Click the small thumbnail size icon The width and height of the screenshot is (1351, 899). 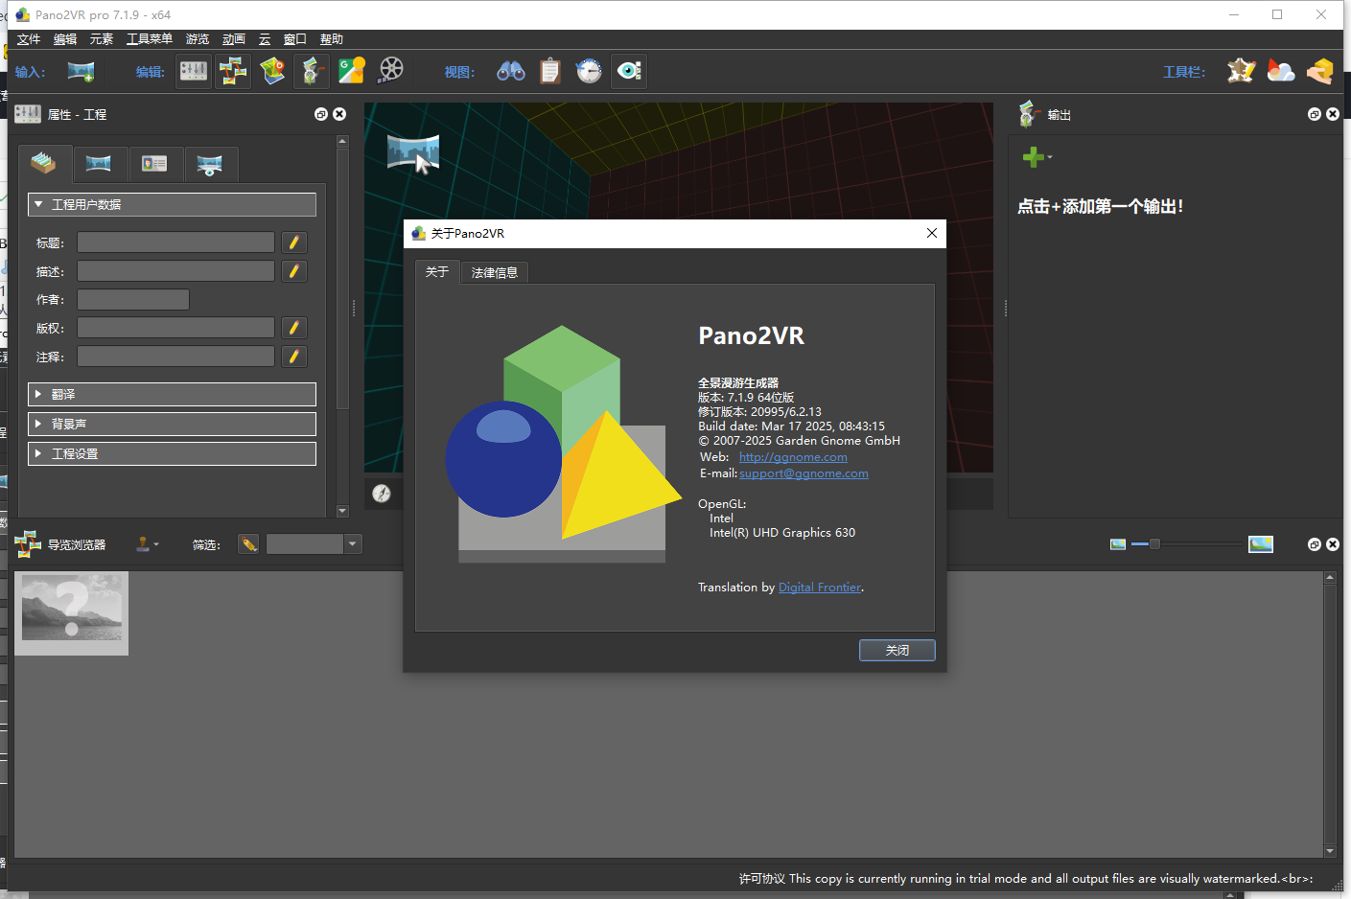click(x=1118, y=544)
